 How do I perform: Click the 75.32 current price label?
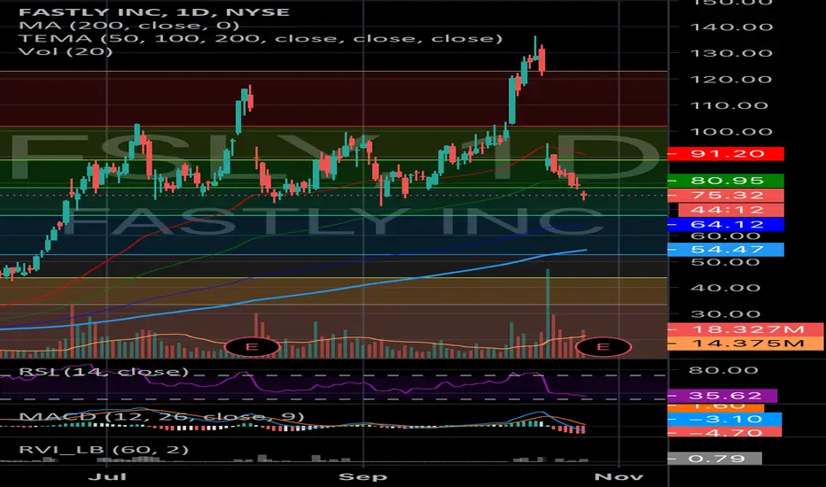(725, 196)
